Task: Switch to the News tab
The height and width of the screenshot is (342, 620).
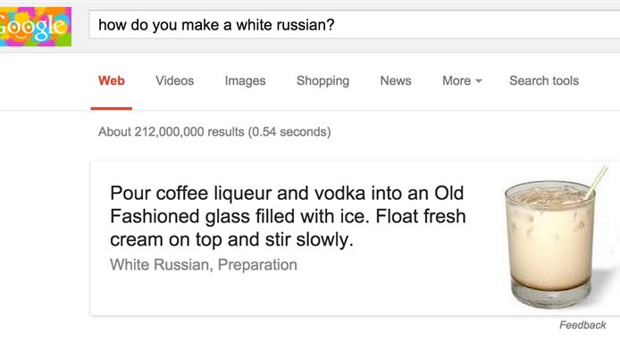Action: pyautogui.click(x=396, y=80)
